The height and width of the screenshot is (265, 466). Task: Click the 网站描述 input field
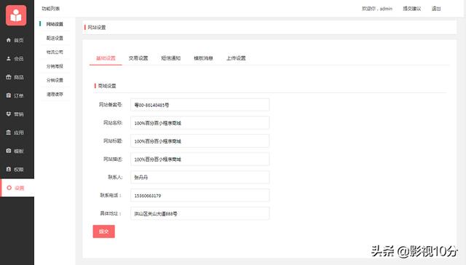[x=200, y=159]
